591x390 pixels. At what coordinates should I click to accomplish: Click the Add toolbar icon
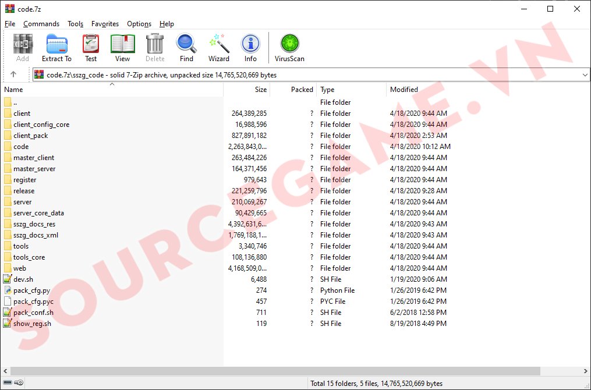[x=23, y=48]
